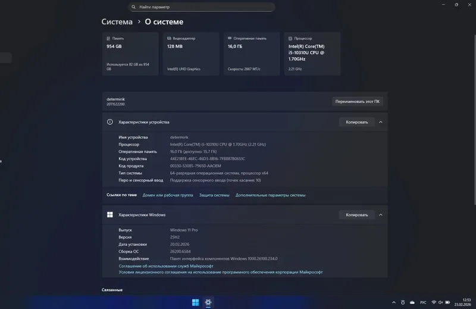Click 'Переименовать этот ПК' button

(358, 101)
